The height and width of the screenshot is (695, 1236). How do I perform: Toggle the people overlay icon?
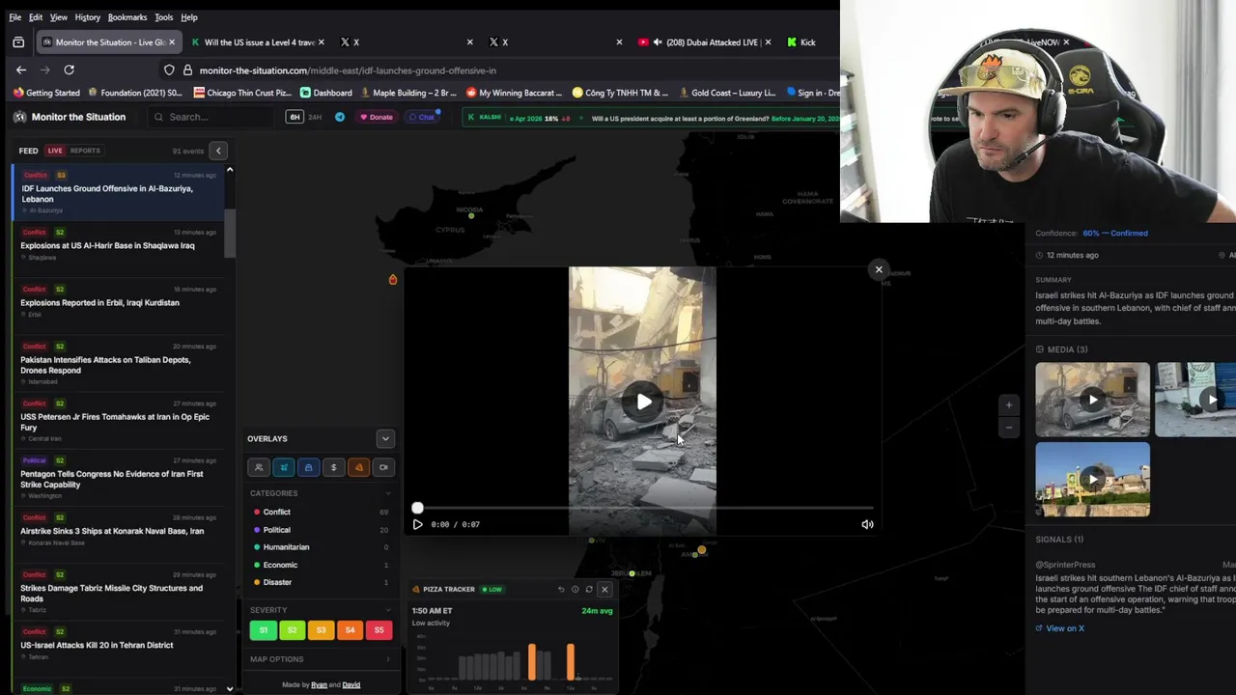259,467
